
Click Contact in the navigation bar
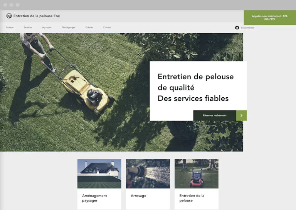pos(107,27)
